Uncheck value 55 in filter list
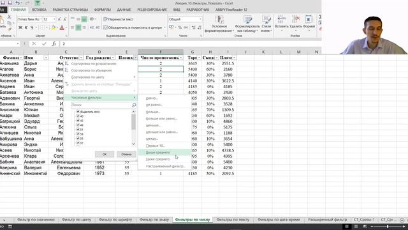Image resolution: width=408 pixels, height=230 pixels. (78, 138)
